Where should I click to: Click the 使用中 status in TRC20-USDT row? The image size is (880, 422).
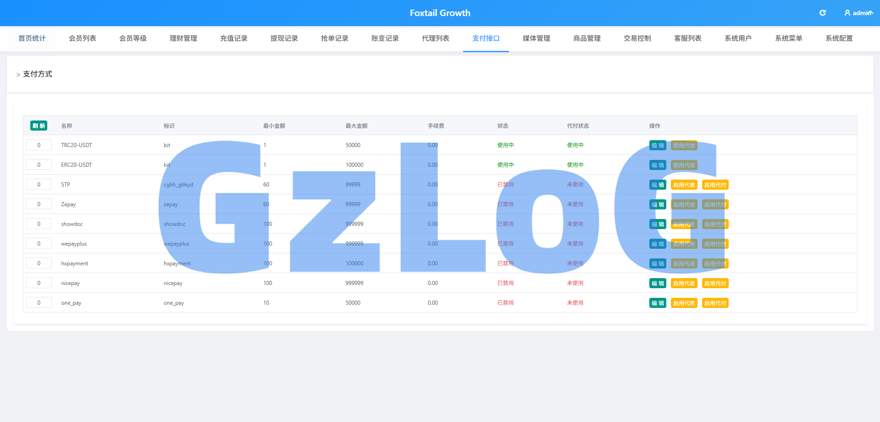(505, 145)
